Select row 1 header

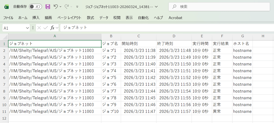coord(4,44)
